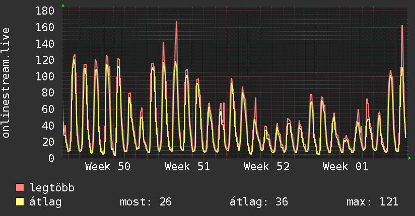Click the átlag legend label beside yellow swatch
Image resolution: width=415 pixels, height=216 pixels.
click(x=45, y=202)
